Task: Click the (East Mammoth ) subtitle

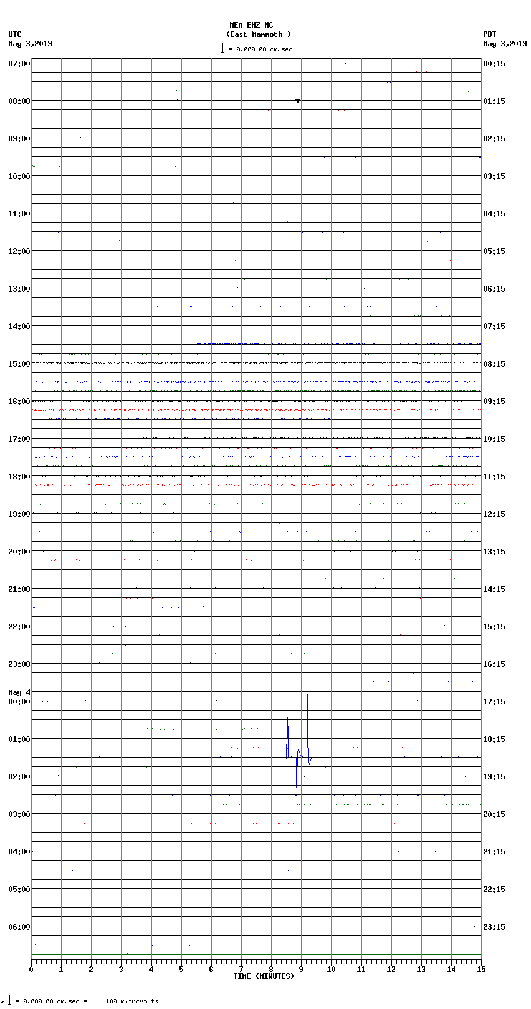Action: (x=259, y=34)
